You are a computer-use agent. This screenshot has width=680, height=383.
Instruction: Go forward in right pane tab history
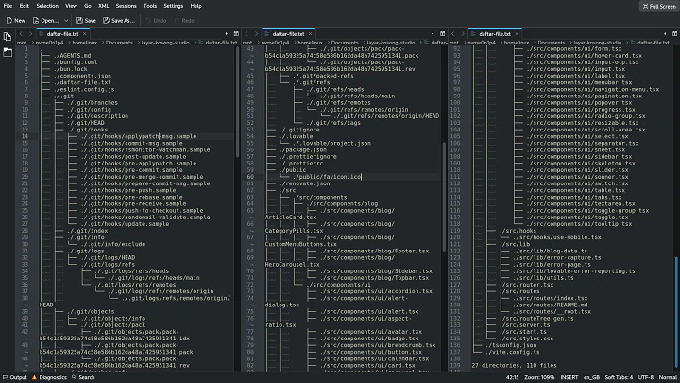click(x=462, y=33)
